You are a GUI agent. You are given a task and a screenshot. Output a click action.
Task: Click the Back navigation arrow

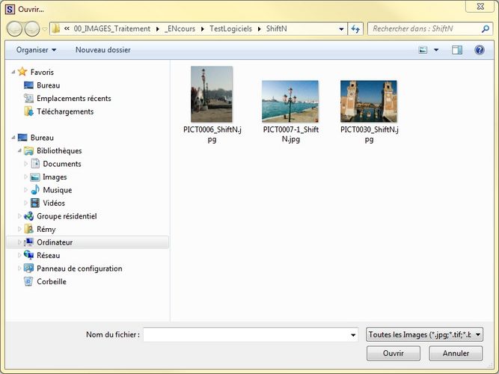(14, 29)
